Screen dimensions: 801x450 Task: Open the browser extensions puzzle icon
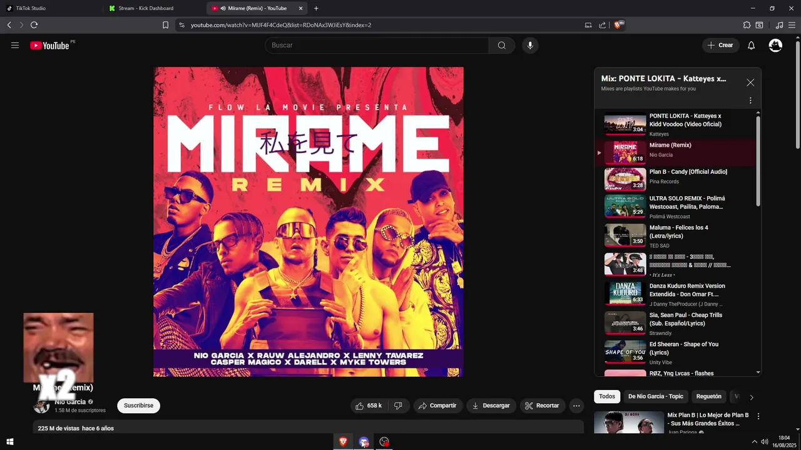click(x=747, y=25)
